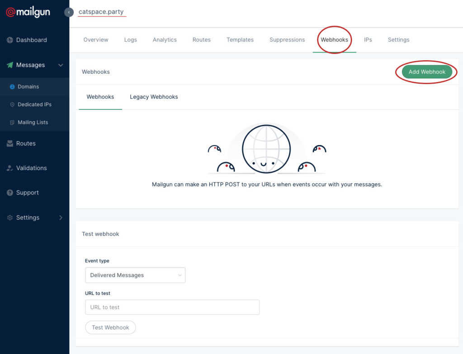Open the Routes tab in top navigation
This screenshot has height=354, width=463.
(x=201, y=40)
